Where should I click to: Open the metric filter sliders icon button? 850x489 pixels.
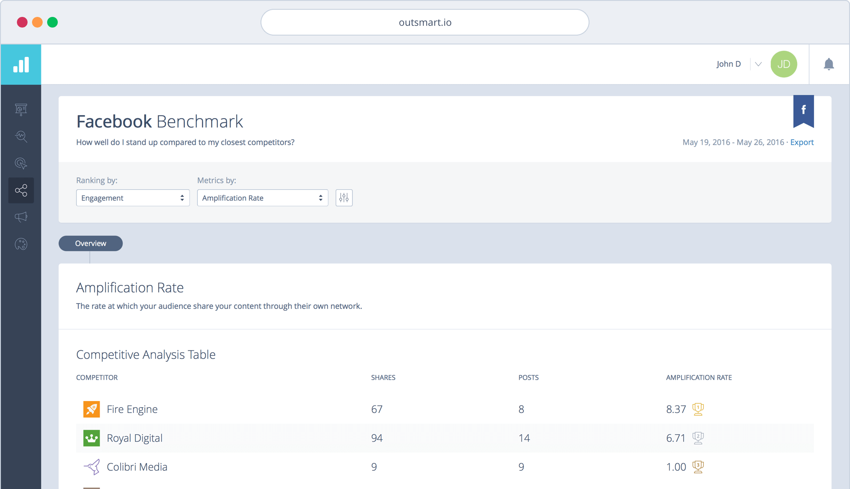[344, 198]
